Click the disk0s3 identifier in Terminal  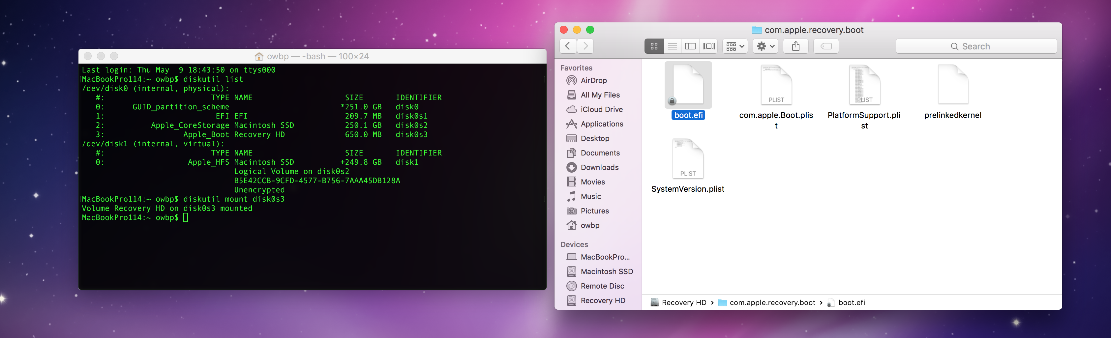pyautogui.click(x=411, y=135)
